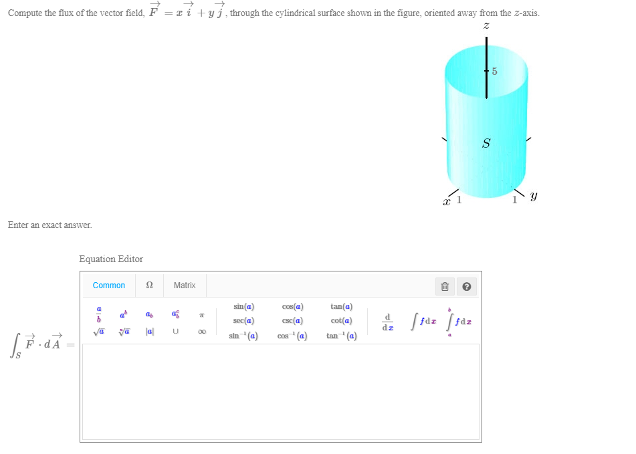Switch to the Omega symbols tab
Image resolution: width=636 pixels, height=454 pixels.
[148, 285]
